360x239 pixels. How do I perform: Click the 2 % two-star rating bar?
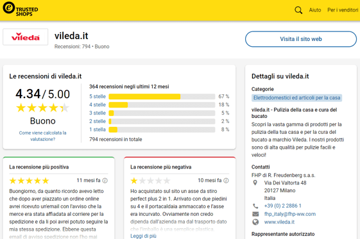tap(162, 121)
